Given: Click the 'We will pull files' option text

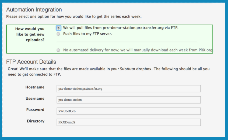Looking at the screenshot, I should pyautogui.click(x=121, y=28).
